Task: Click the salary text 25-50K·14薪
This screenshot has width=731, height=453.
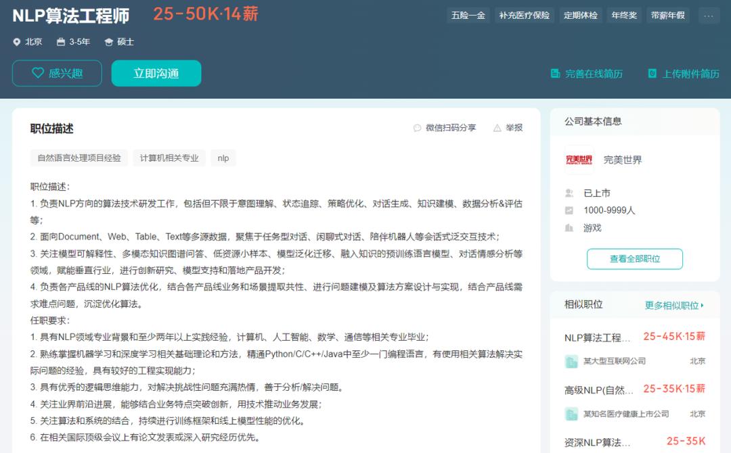Action: (206, 14)
